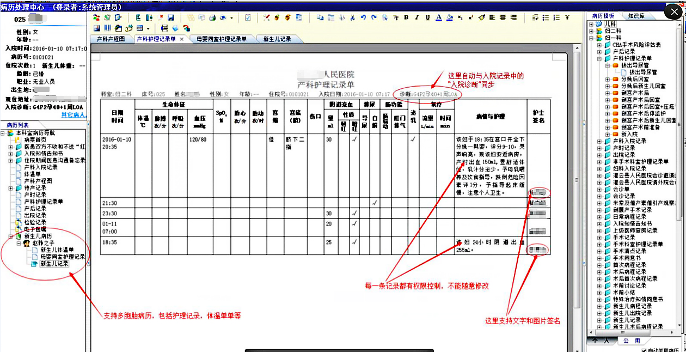Select 手术同意书 in template tree
The image size is (686, 352).
pyautogui.click(x=627, y=258)
